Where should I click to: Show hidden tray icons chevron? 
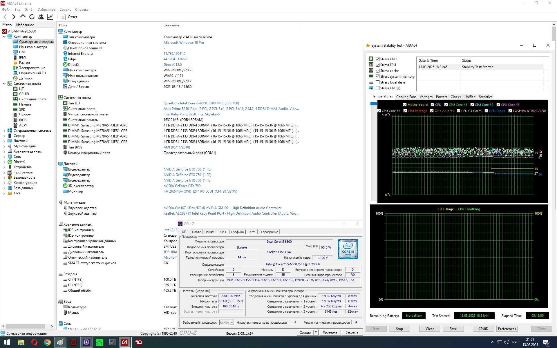pos(492,342)
